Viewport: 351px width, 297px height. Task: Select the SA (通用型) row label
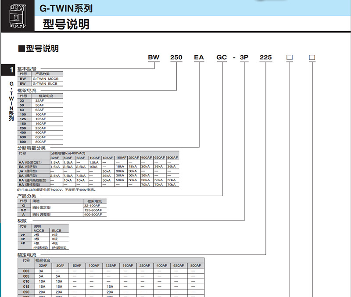28,175
